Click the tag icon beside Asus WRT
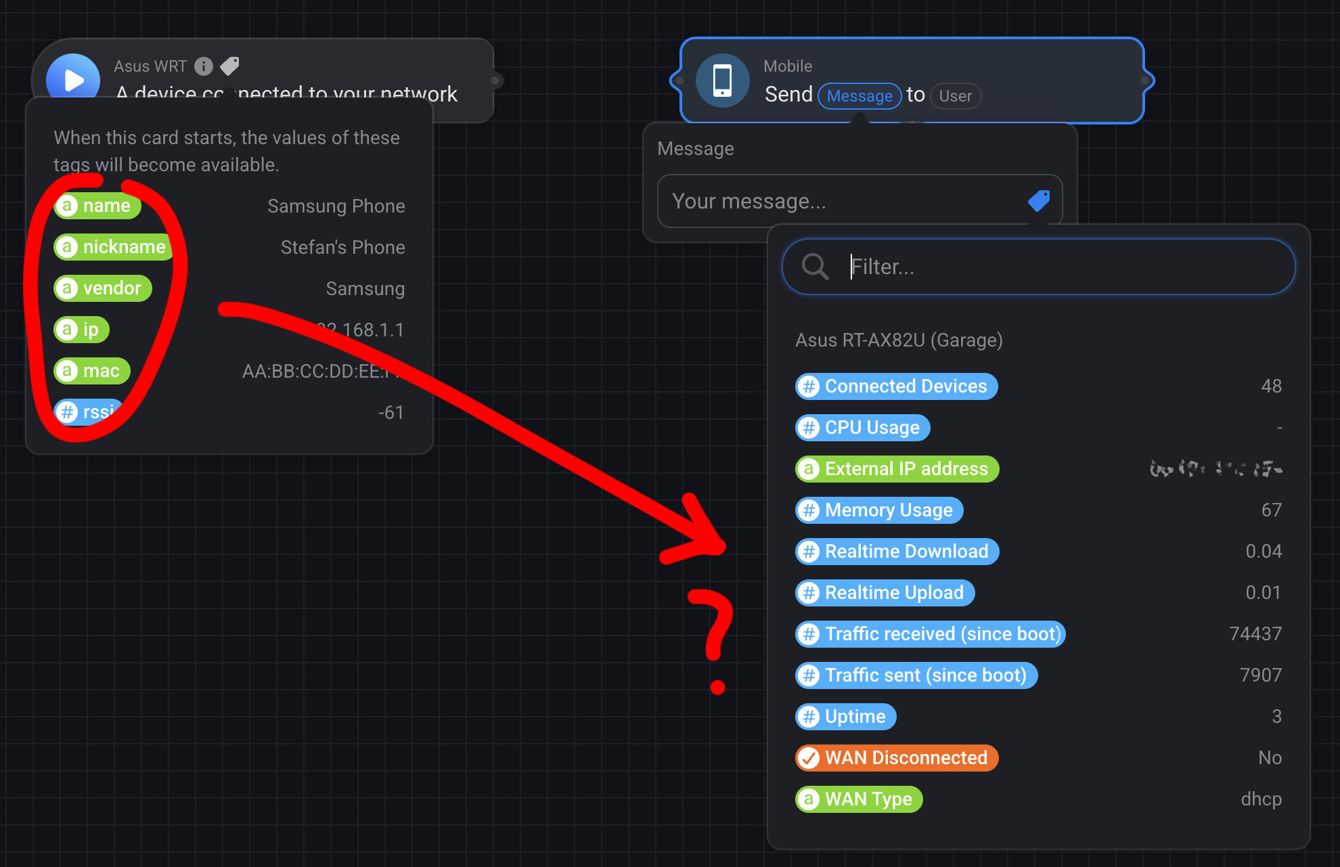Screen dimensions: 1340x867 pyautogui.click(x=230, y=66)
